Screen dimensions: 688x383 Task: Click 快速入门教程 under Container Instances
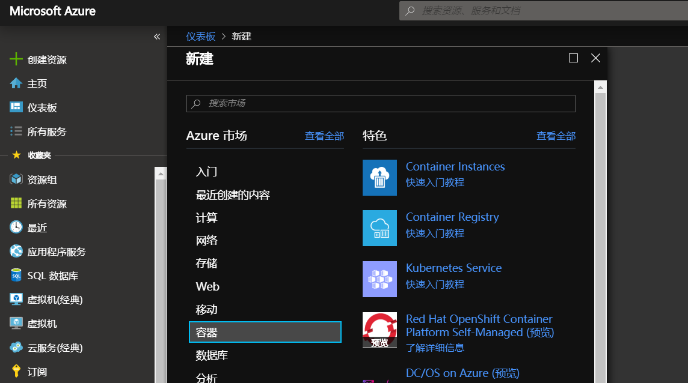point(435,182)
